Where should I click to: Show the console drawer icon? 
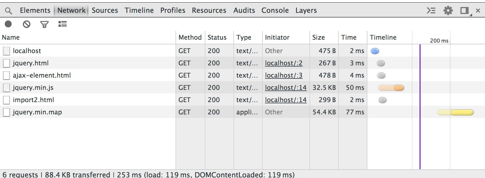(x=431, y=11)
